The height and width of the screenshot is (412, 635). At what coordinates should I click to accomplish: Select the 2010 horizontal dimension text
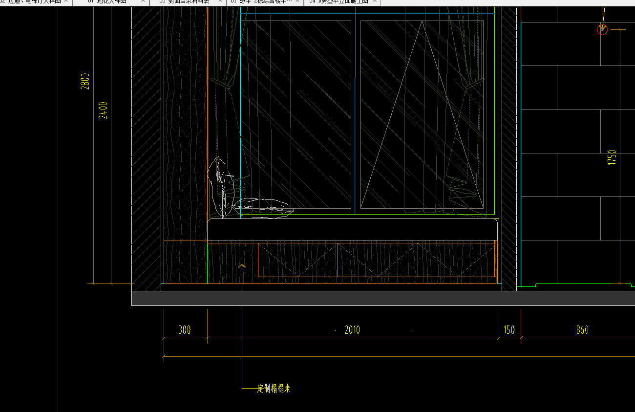352,330
